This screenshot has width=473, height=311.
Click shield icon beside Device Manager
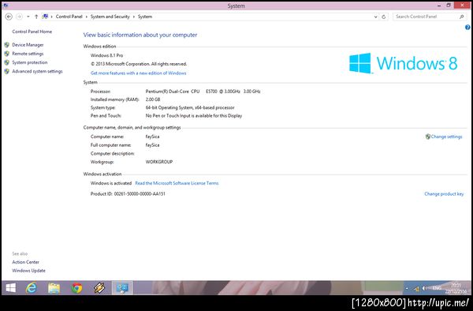tap(6, 45)
